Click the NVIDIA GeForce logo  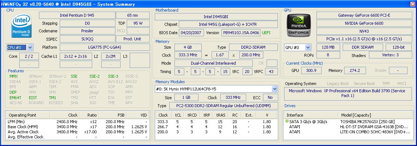pos(298,25)
